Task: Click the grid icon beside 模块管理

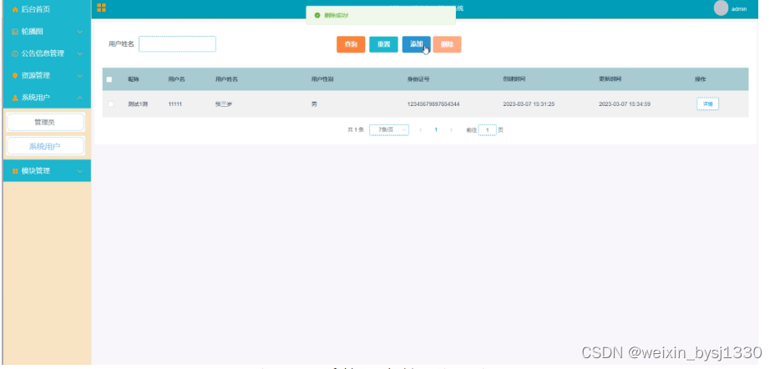Action: click(15, 171)
